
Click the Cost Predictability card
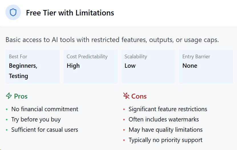pos(90,67)
